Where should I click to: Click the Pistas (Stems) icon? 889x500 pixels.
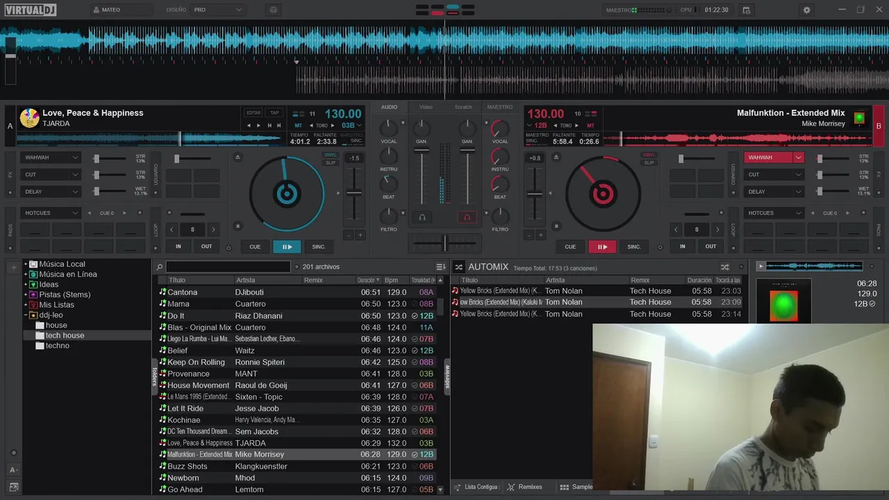point(33,294)
